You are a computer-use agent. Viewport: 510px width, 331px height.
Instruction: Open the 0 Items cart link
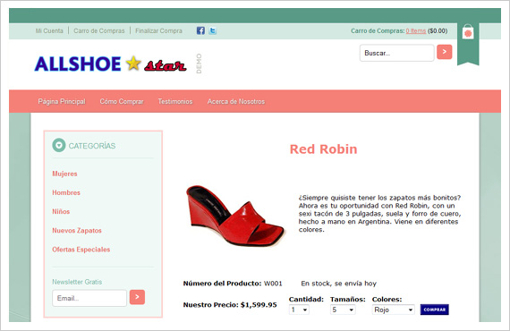[416, 31]
